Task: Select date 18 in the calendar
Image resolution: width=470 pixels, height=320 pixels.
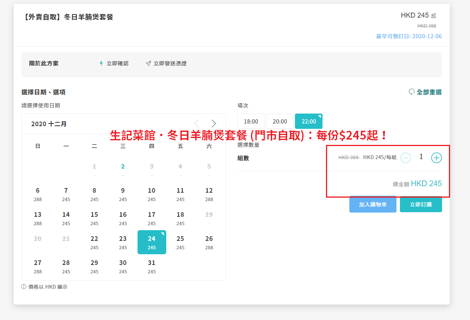Action: [180, 218]
